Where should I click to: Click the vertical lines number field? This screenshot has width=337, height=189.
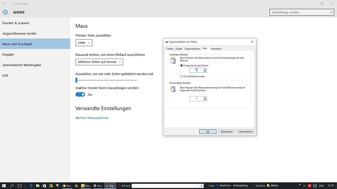(x=196, y=70)
